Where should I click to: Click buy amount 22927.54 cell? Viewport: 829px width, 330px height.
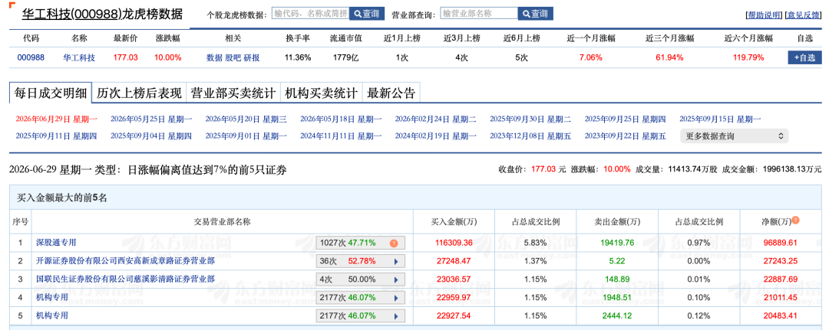click(454, 316)
